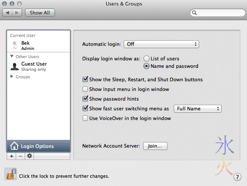This screenshot has width=247, height=186.
Task: Click the Show All button
Action: [x=40, y=13]
